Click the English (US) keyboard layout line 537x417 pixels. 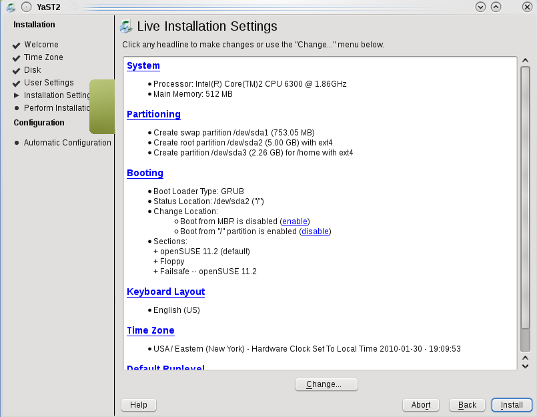[176, 310]
